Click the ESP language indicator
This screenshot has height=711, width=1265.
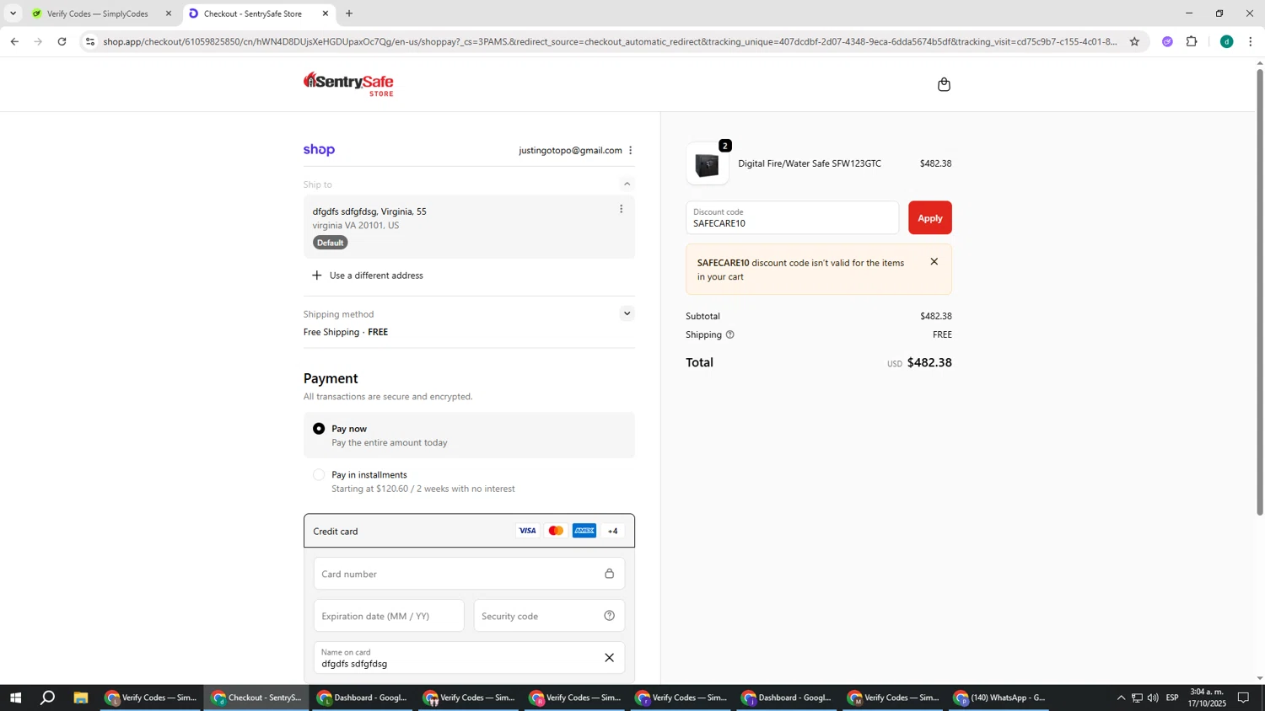[1172, 698]
